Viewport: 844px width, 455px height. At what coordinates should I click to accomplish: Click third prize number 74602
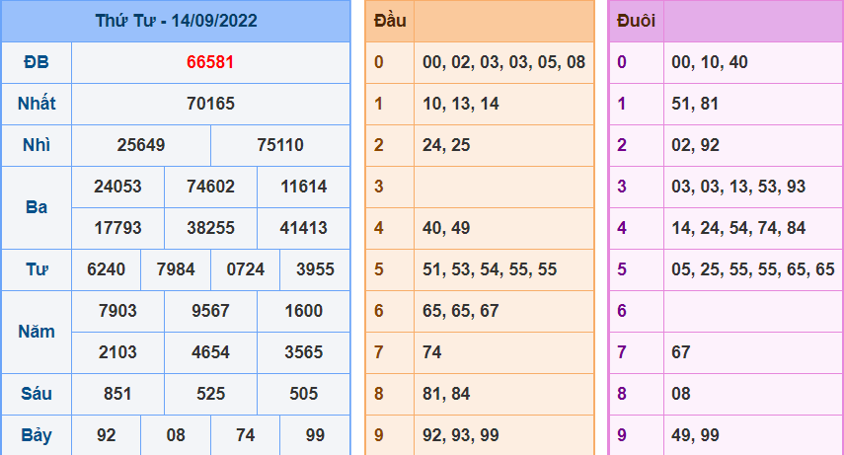pos(210,187)
